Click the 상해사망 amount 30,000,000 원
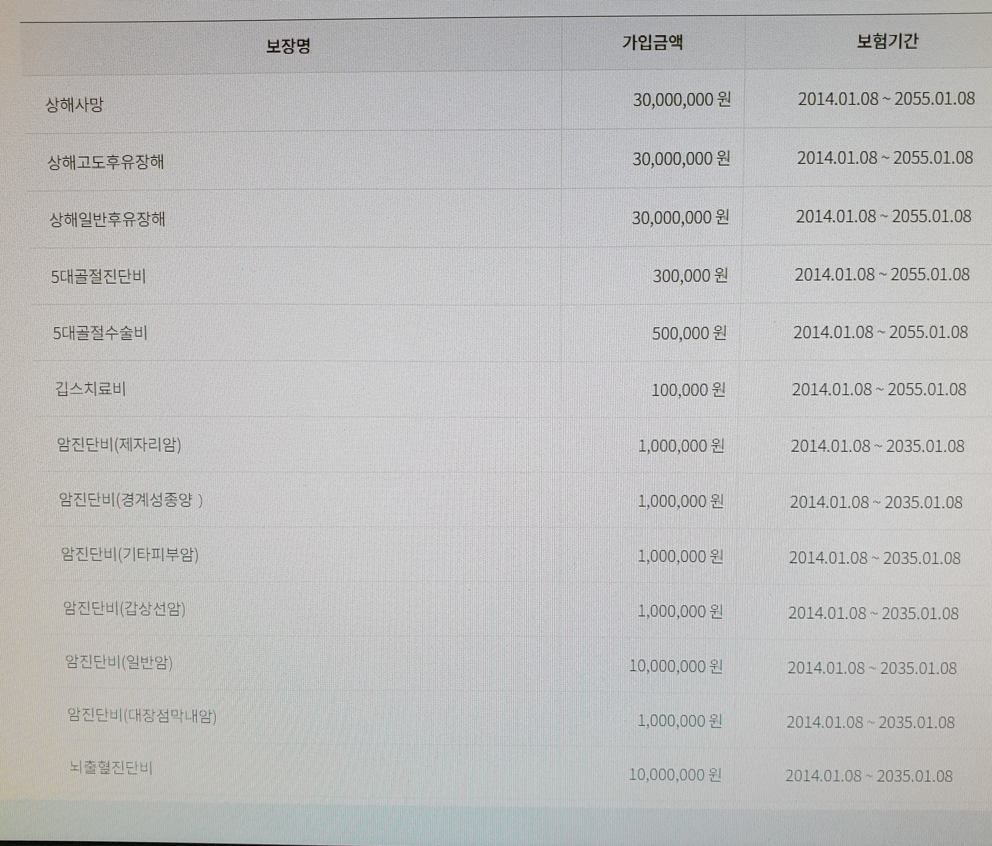The height and width of the screenshot is (846, 992). click(682, 100)
